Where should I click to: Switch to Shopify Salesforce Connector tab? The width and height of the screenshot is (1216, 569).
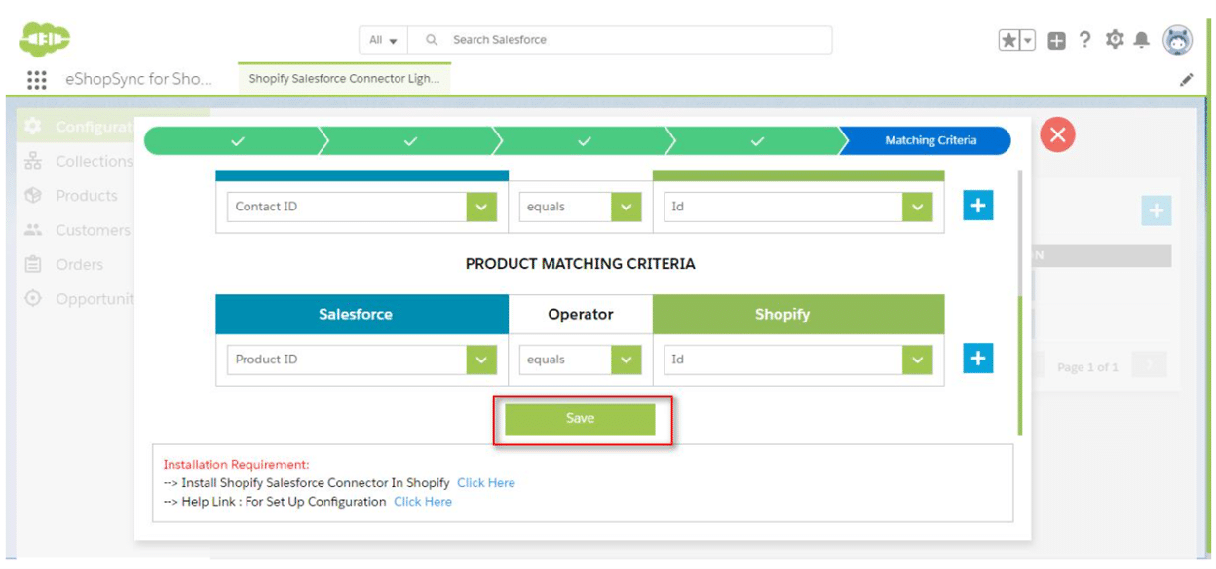point(344,79)
